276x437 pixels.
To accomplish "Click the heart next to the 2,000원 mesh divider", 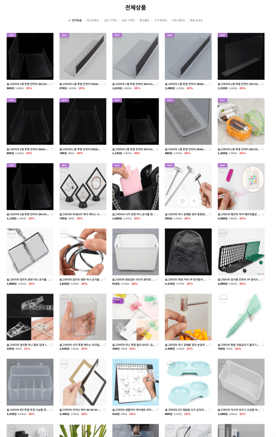I will [263, 280].
